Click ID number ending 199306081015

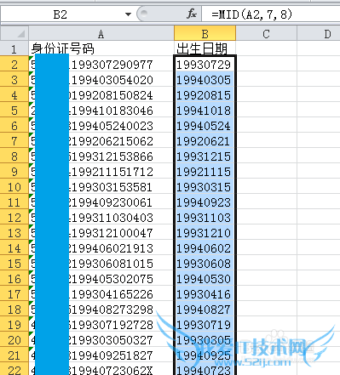point(101,263)
